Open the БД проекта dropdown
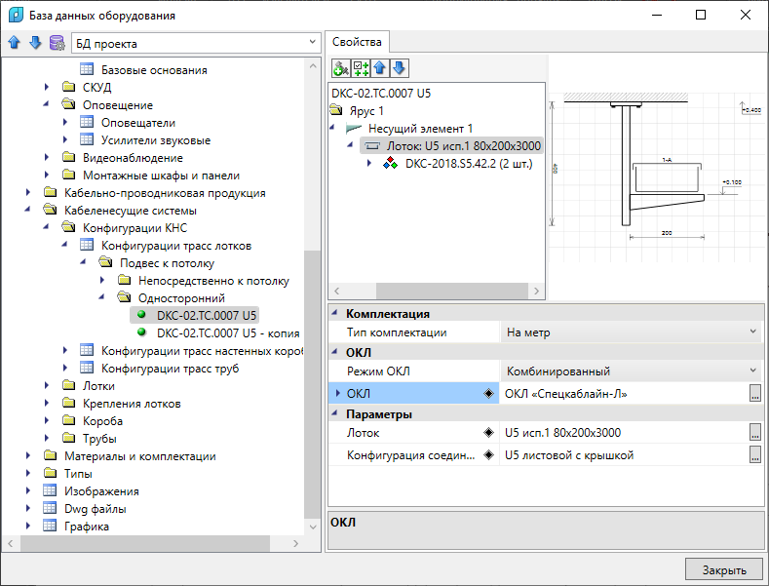This screenshot has height=586, width=769. pyautogui.click(x=313, y=43)
